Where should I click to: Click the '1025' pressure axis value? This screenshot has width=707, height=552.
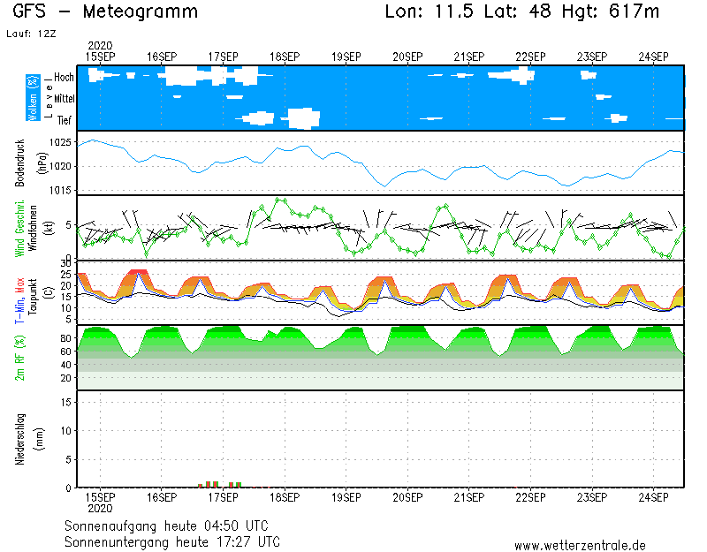coord(60,142)
